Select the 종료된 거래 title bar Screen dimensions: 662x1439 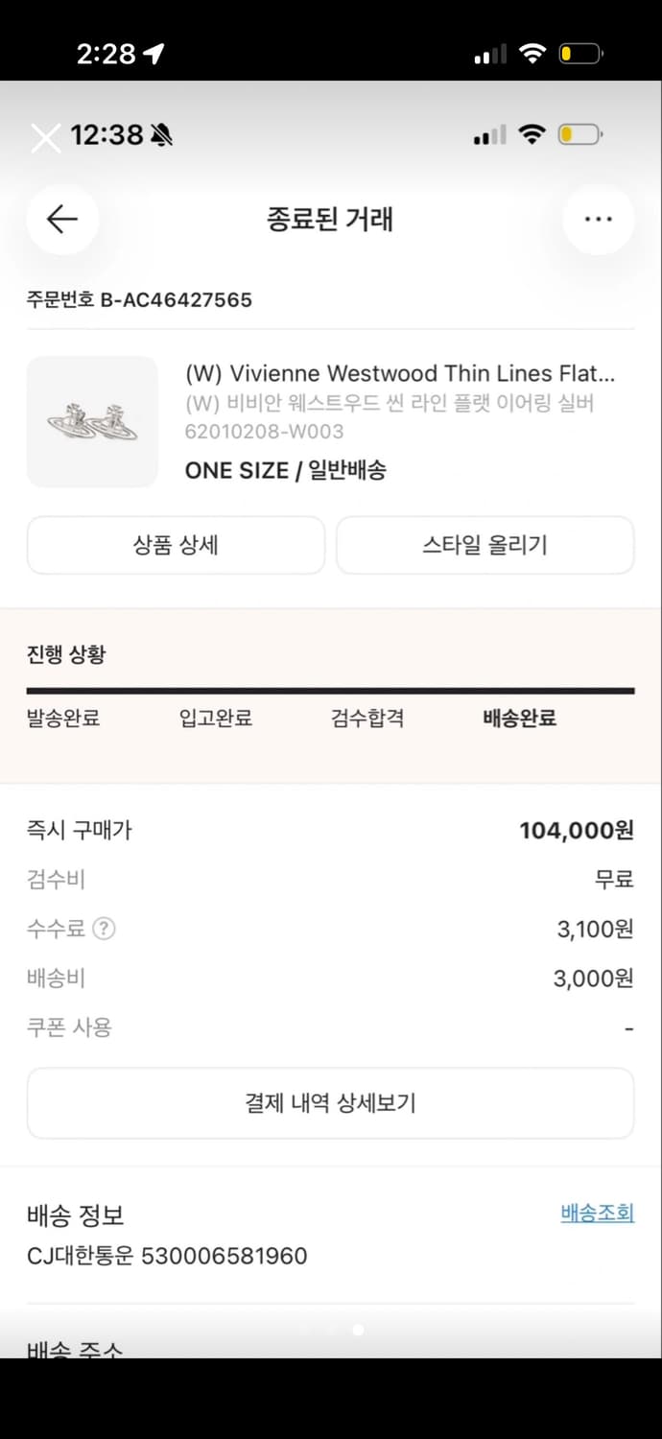[330, 219]
